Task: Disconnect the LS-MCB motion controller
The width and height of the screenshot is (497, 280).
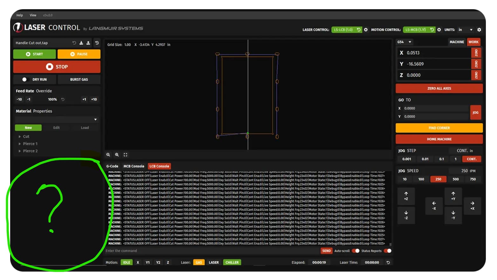Action: [x=439, y=30]
